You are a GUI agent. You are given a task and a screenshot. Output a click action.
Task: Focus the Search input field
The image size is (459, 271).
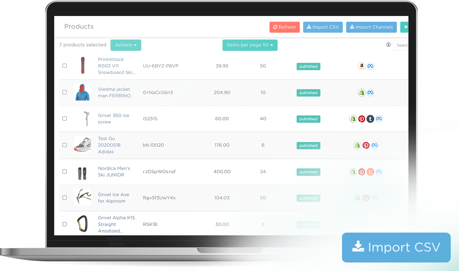(401, 45)
